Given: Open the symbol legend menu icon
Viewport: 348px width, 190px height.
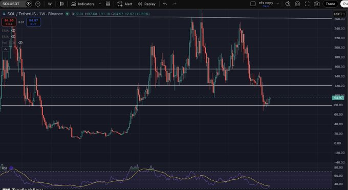Looking at the screenshot, I should pyautogui.click(x=4, y=14).
